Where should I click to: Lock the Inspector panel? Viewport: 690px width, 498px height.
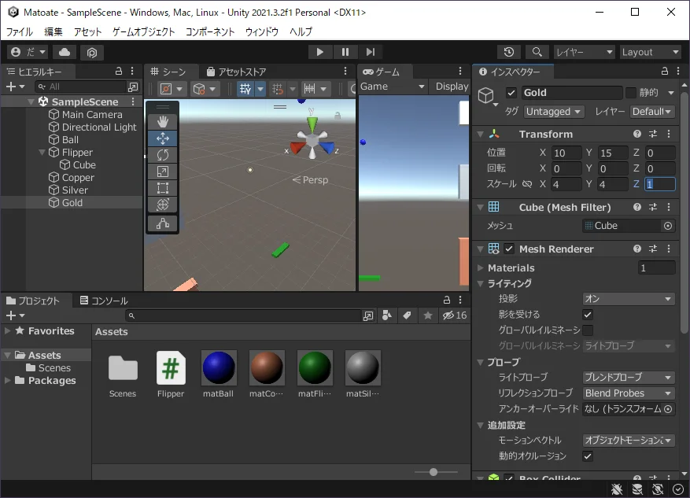(x=665, y=71)
